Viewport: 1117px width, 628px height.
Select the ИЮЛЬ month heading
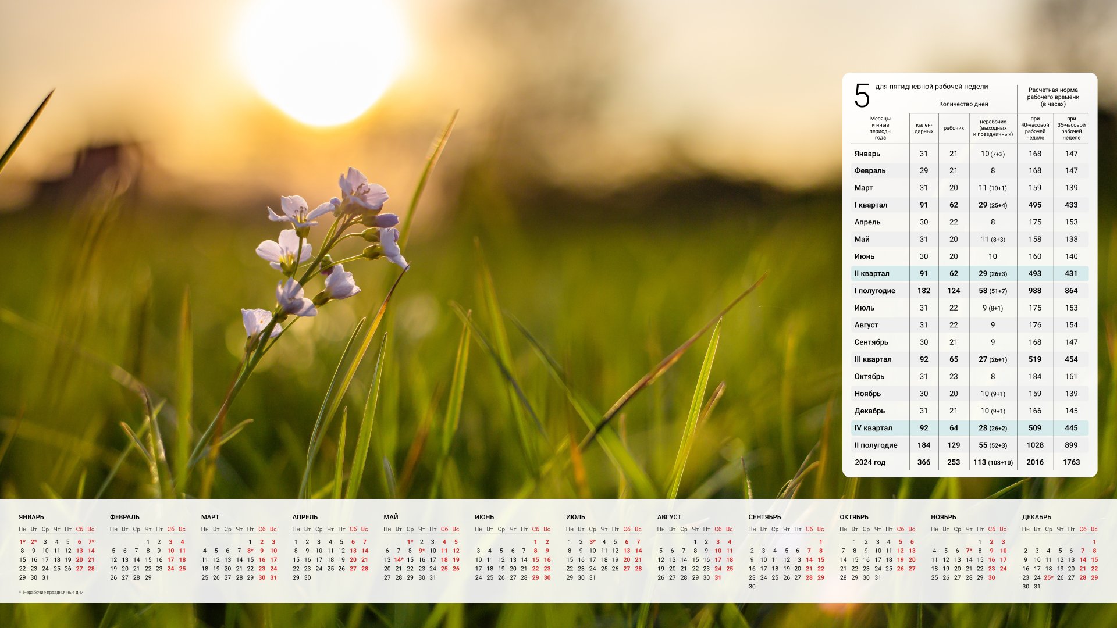coord(575,517)
